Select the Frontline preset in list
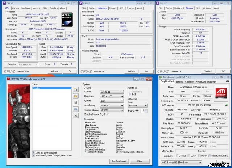Viewport: 232px width, 168px height. [52, 88]
